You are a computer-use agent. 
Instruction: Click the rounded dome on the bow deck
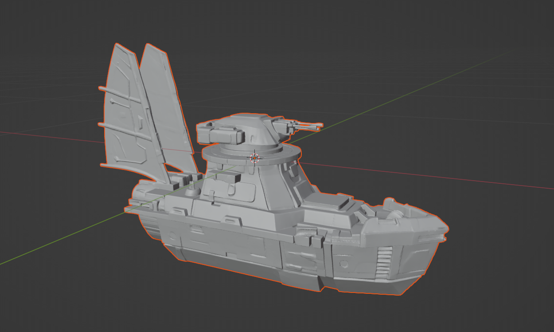[x=395, y=214]
